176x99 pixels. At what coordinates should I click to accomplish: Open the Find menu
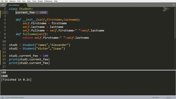pyautogui.click(x=19, y=1)
